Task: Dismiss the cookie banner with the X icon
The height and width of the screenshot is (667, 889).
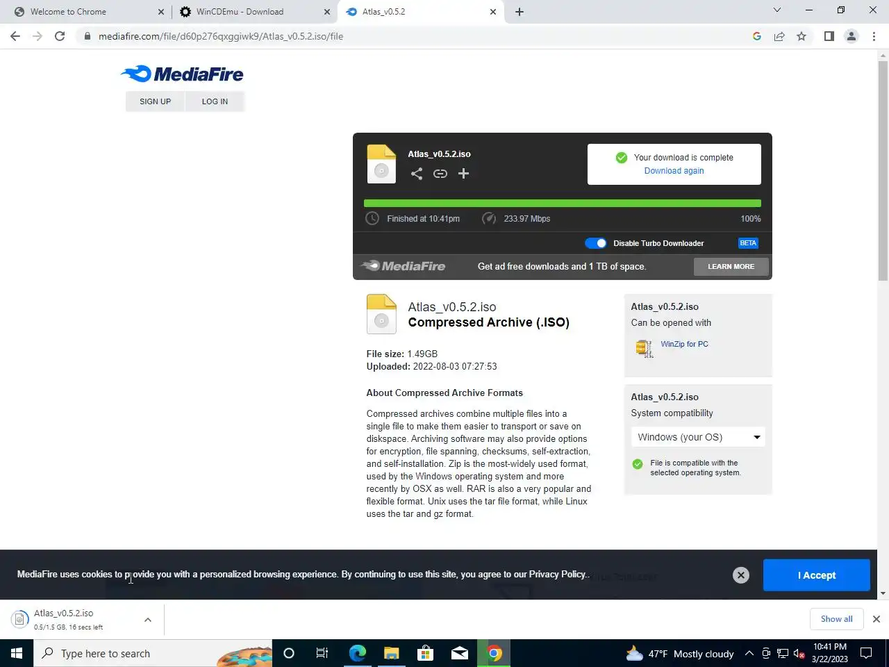Action: [x=741, y=575]
